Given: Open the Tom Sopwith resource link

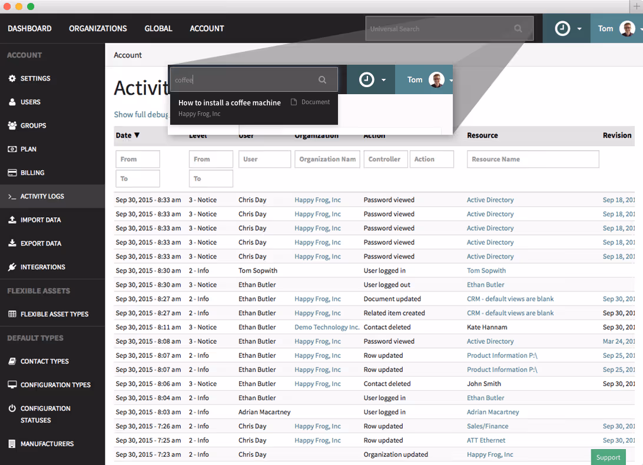Looking at the screenshot, I should pyautogui.click(x=486, y=271).
